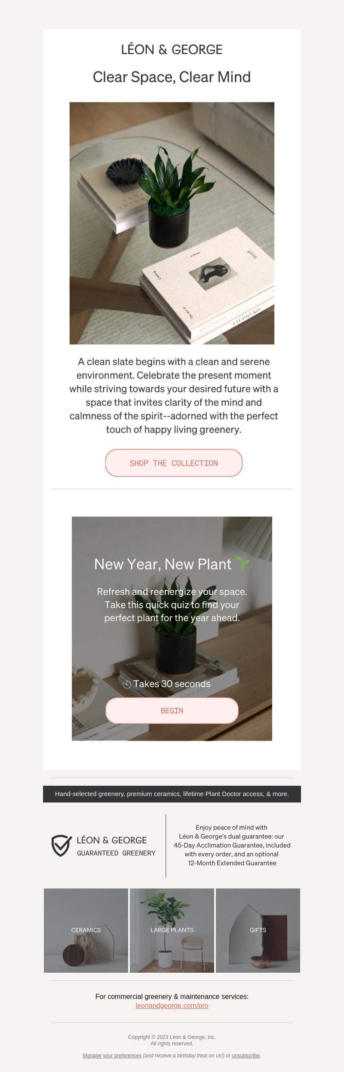The image size is (344, 1072).
Task: Click the green sprout emoji icon
Action: tap(243, 564)
